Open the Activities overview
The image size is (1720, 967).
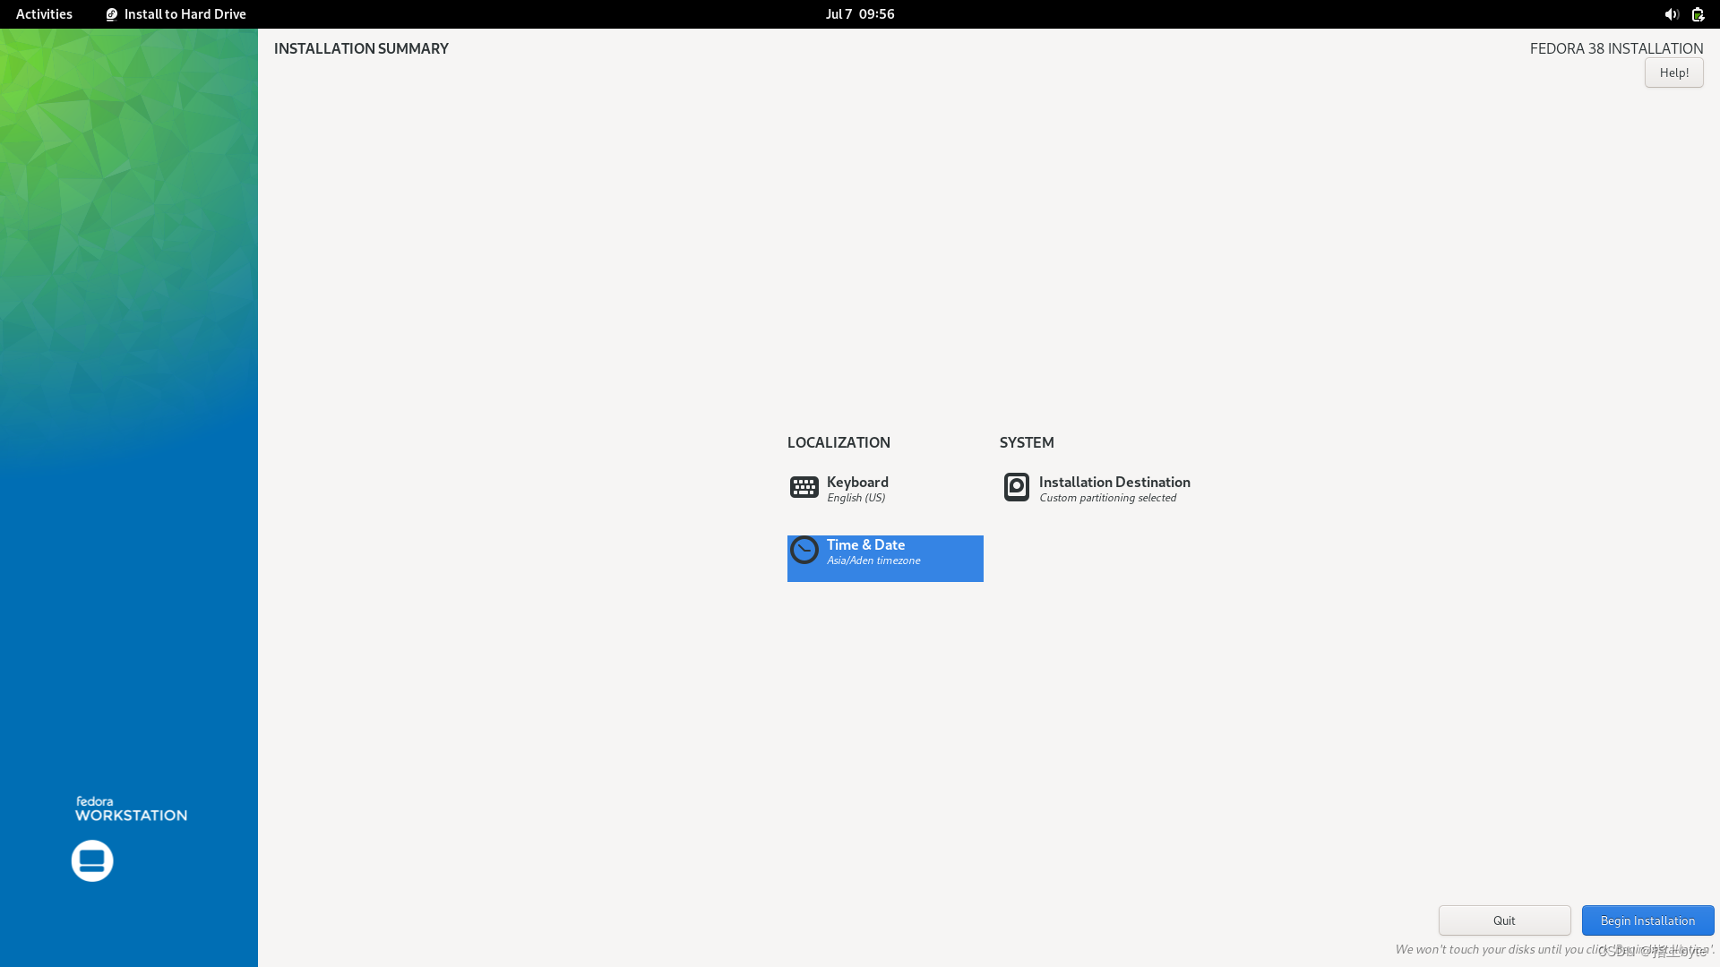pos(44,14)
